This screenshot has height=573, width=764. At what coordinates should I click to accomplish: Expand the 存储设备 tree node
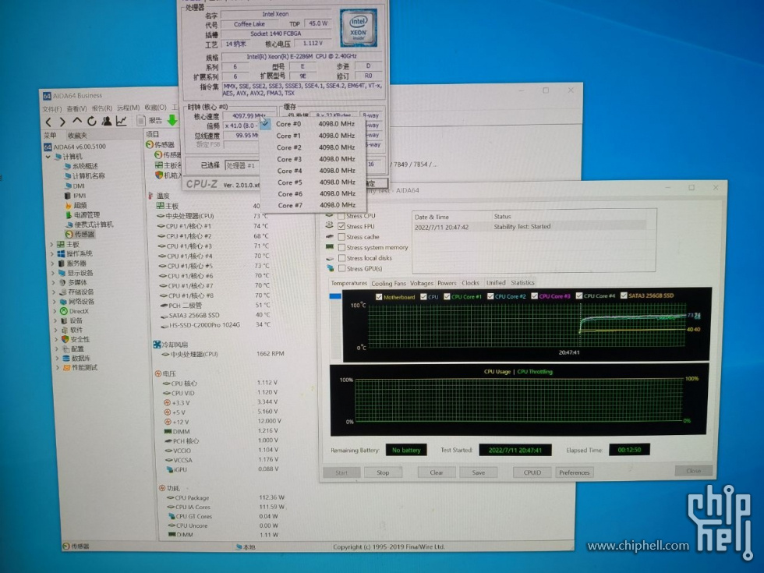[x=54, y=292]
